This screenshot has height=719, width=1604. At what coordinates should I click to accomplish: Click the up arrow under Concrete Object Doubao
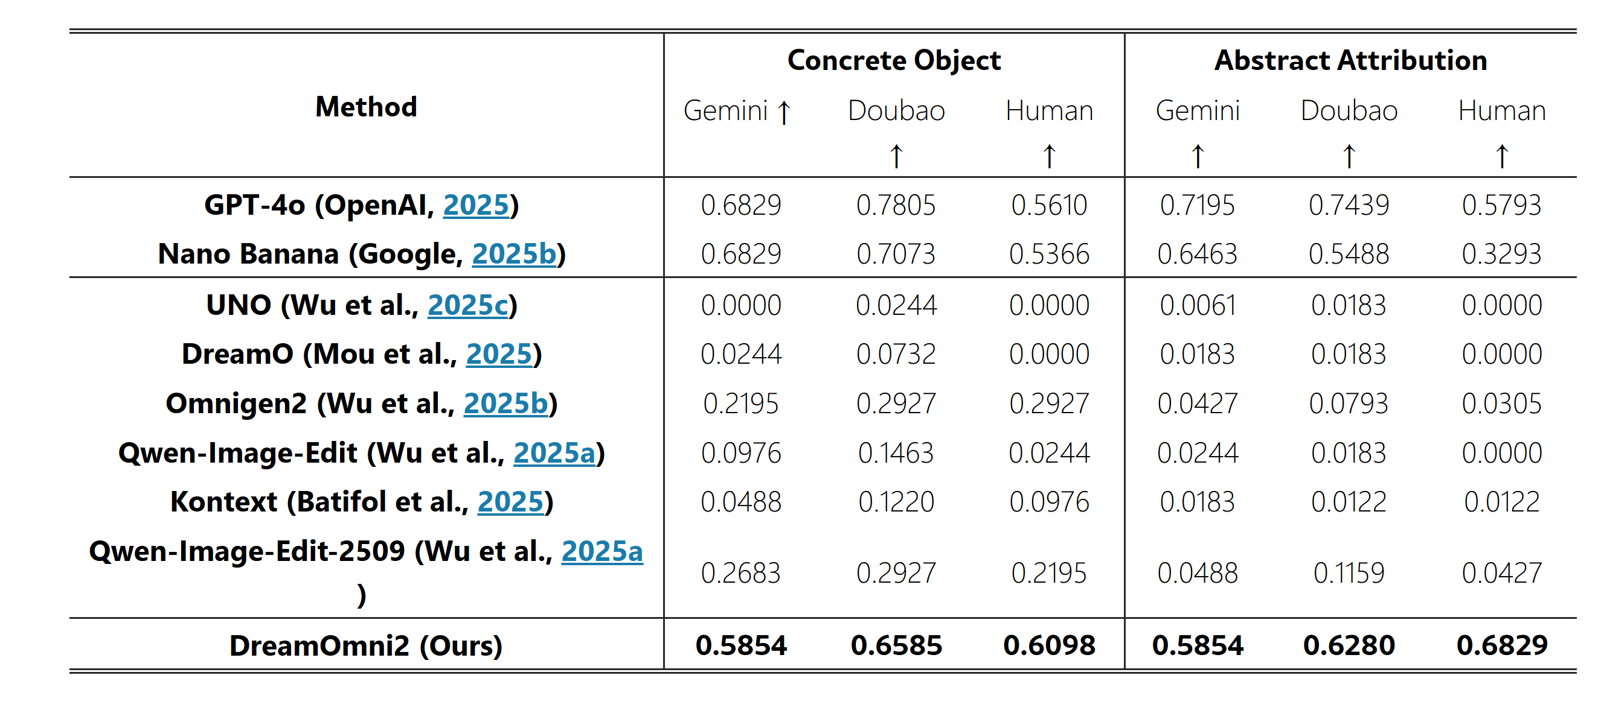click(896, 156)
